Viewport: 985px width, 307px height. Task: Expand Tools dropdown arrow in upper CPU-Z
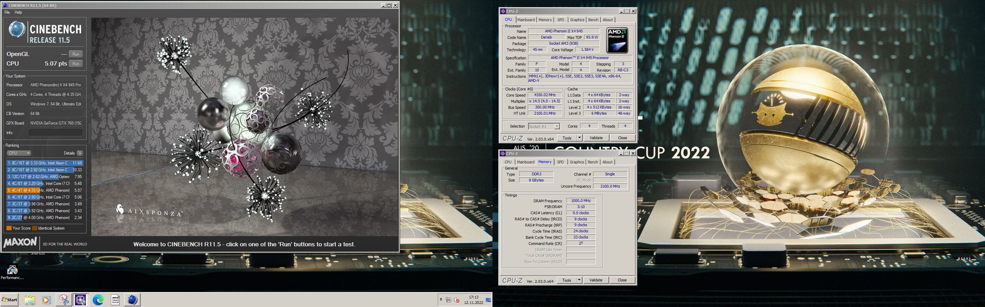pos(579,138)
